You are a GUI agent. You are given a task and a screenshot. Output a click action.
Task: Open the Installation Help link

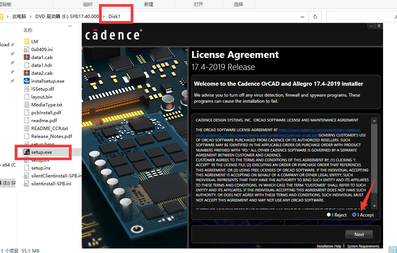tap(329, 246)
